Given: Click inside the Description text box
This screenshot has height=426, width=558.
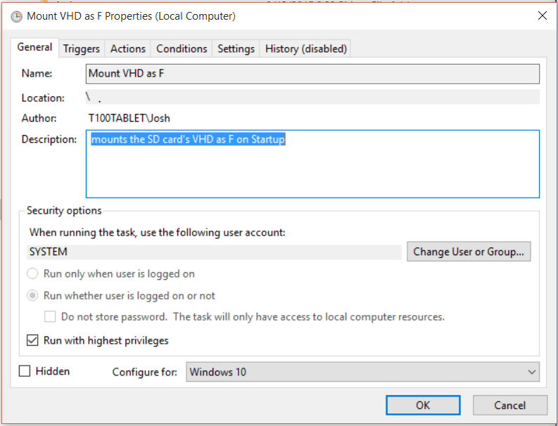Looking at the screenshot, I should (x=312, y=164).
